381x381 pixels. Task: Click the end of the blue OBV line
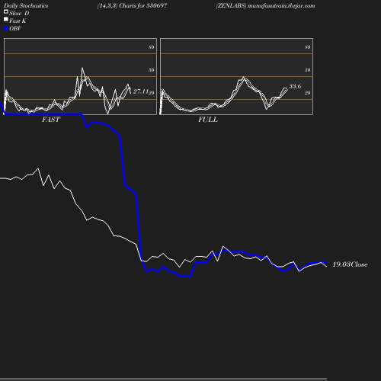(326, 263)
